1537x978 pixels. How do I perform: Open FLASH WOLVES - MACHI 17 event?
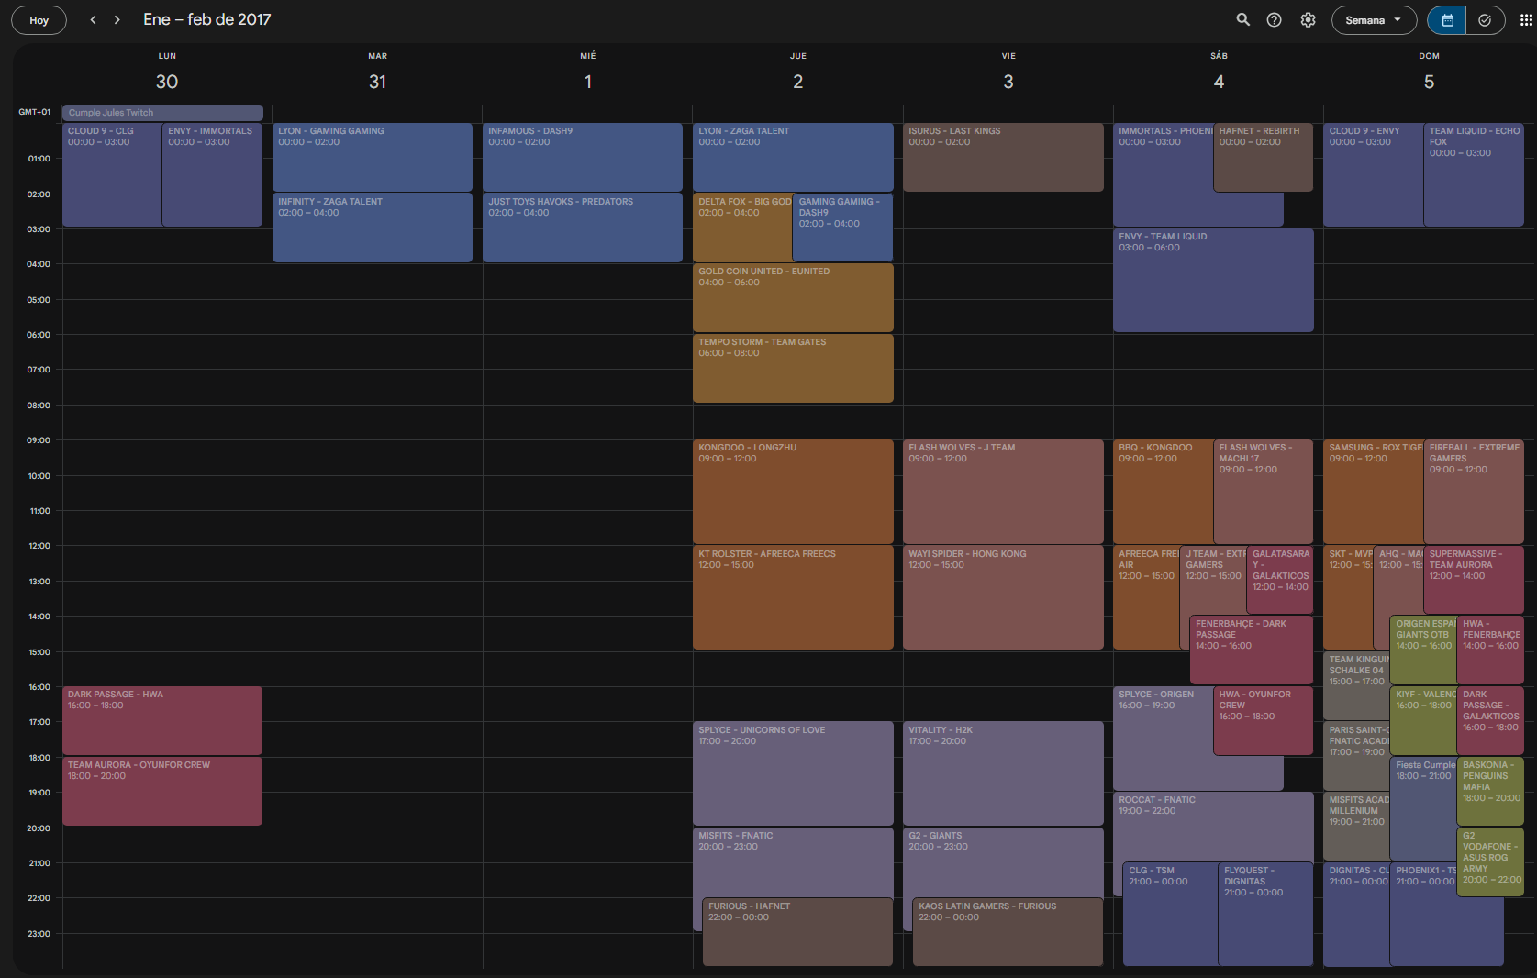pos(1263,492)
